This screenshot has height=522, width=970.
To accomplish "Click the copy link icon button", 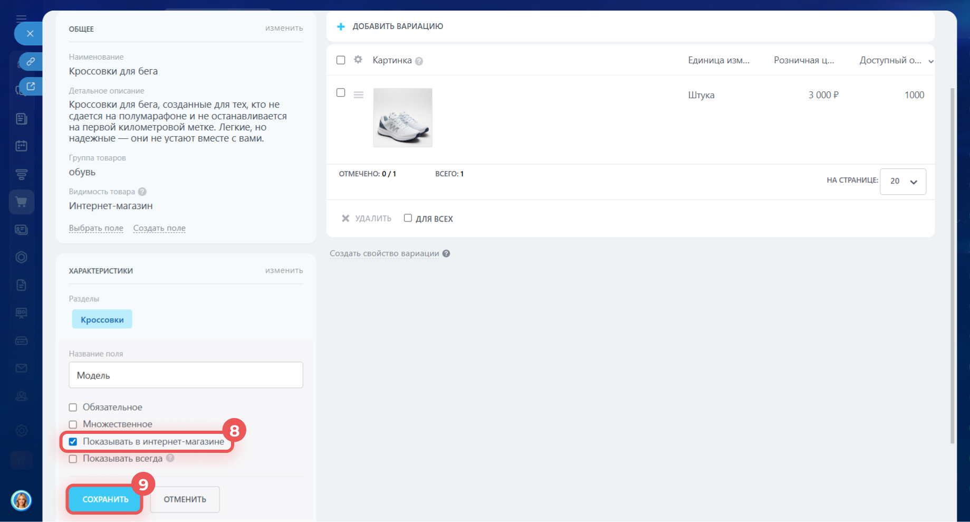I will (31, 62).
